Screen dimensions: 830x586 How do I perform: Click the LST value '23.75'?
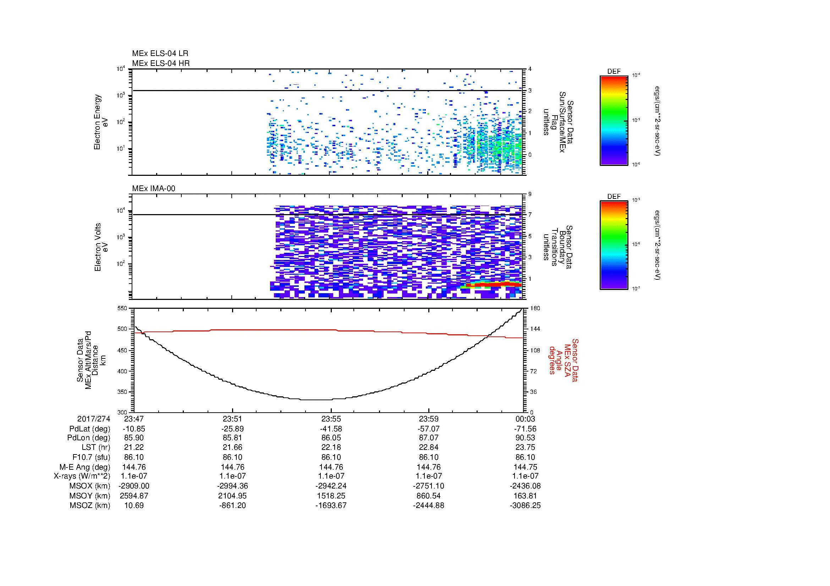click(525, 447)
